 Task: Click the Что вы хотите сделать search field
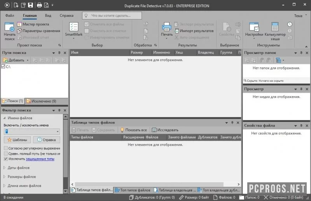click(x=112, y=16)
